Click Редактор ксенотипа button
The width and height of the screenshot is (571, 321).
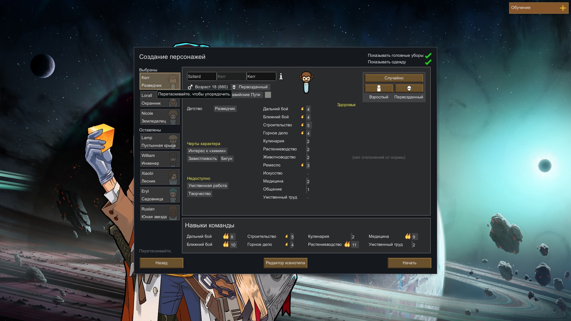tap(285, 263)
